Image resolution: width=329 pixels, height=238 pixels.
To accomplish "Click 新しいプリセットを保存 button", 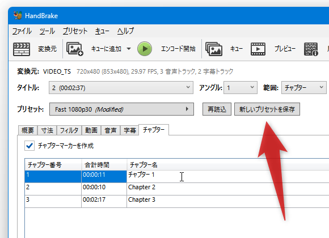I will 267,109.
